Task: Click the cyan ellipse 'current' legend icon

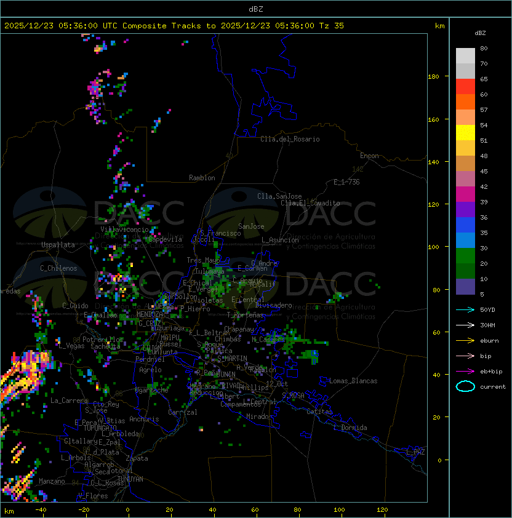Action: tap(465, 386)
